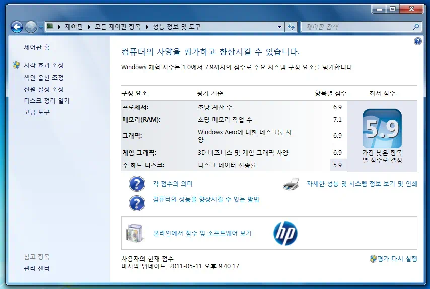Click 평가 다시 실행 to rerun assessment

397,259
